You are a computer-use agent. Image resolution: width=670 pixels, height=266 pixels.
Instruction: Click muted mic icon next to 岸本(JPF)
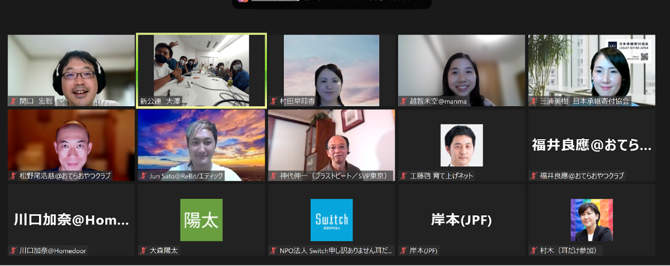pos(403,250)
